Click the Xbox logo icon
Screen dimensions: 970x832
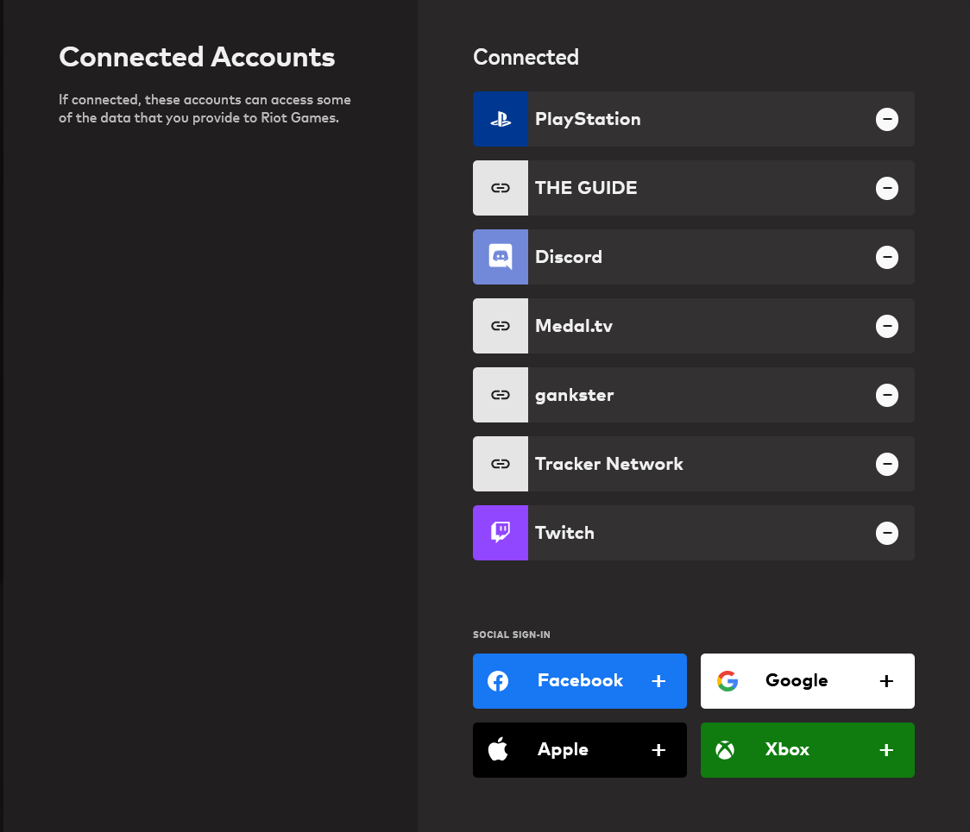725,750
